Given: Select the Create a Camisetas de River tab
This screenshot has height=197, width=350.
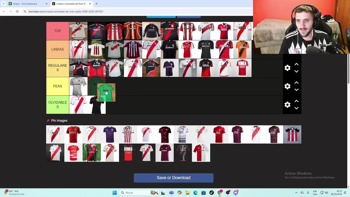Looking at the screenshot, I should tap(71, 4).
